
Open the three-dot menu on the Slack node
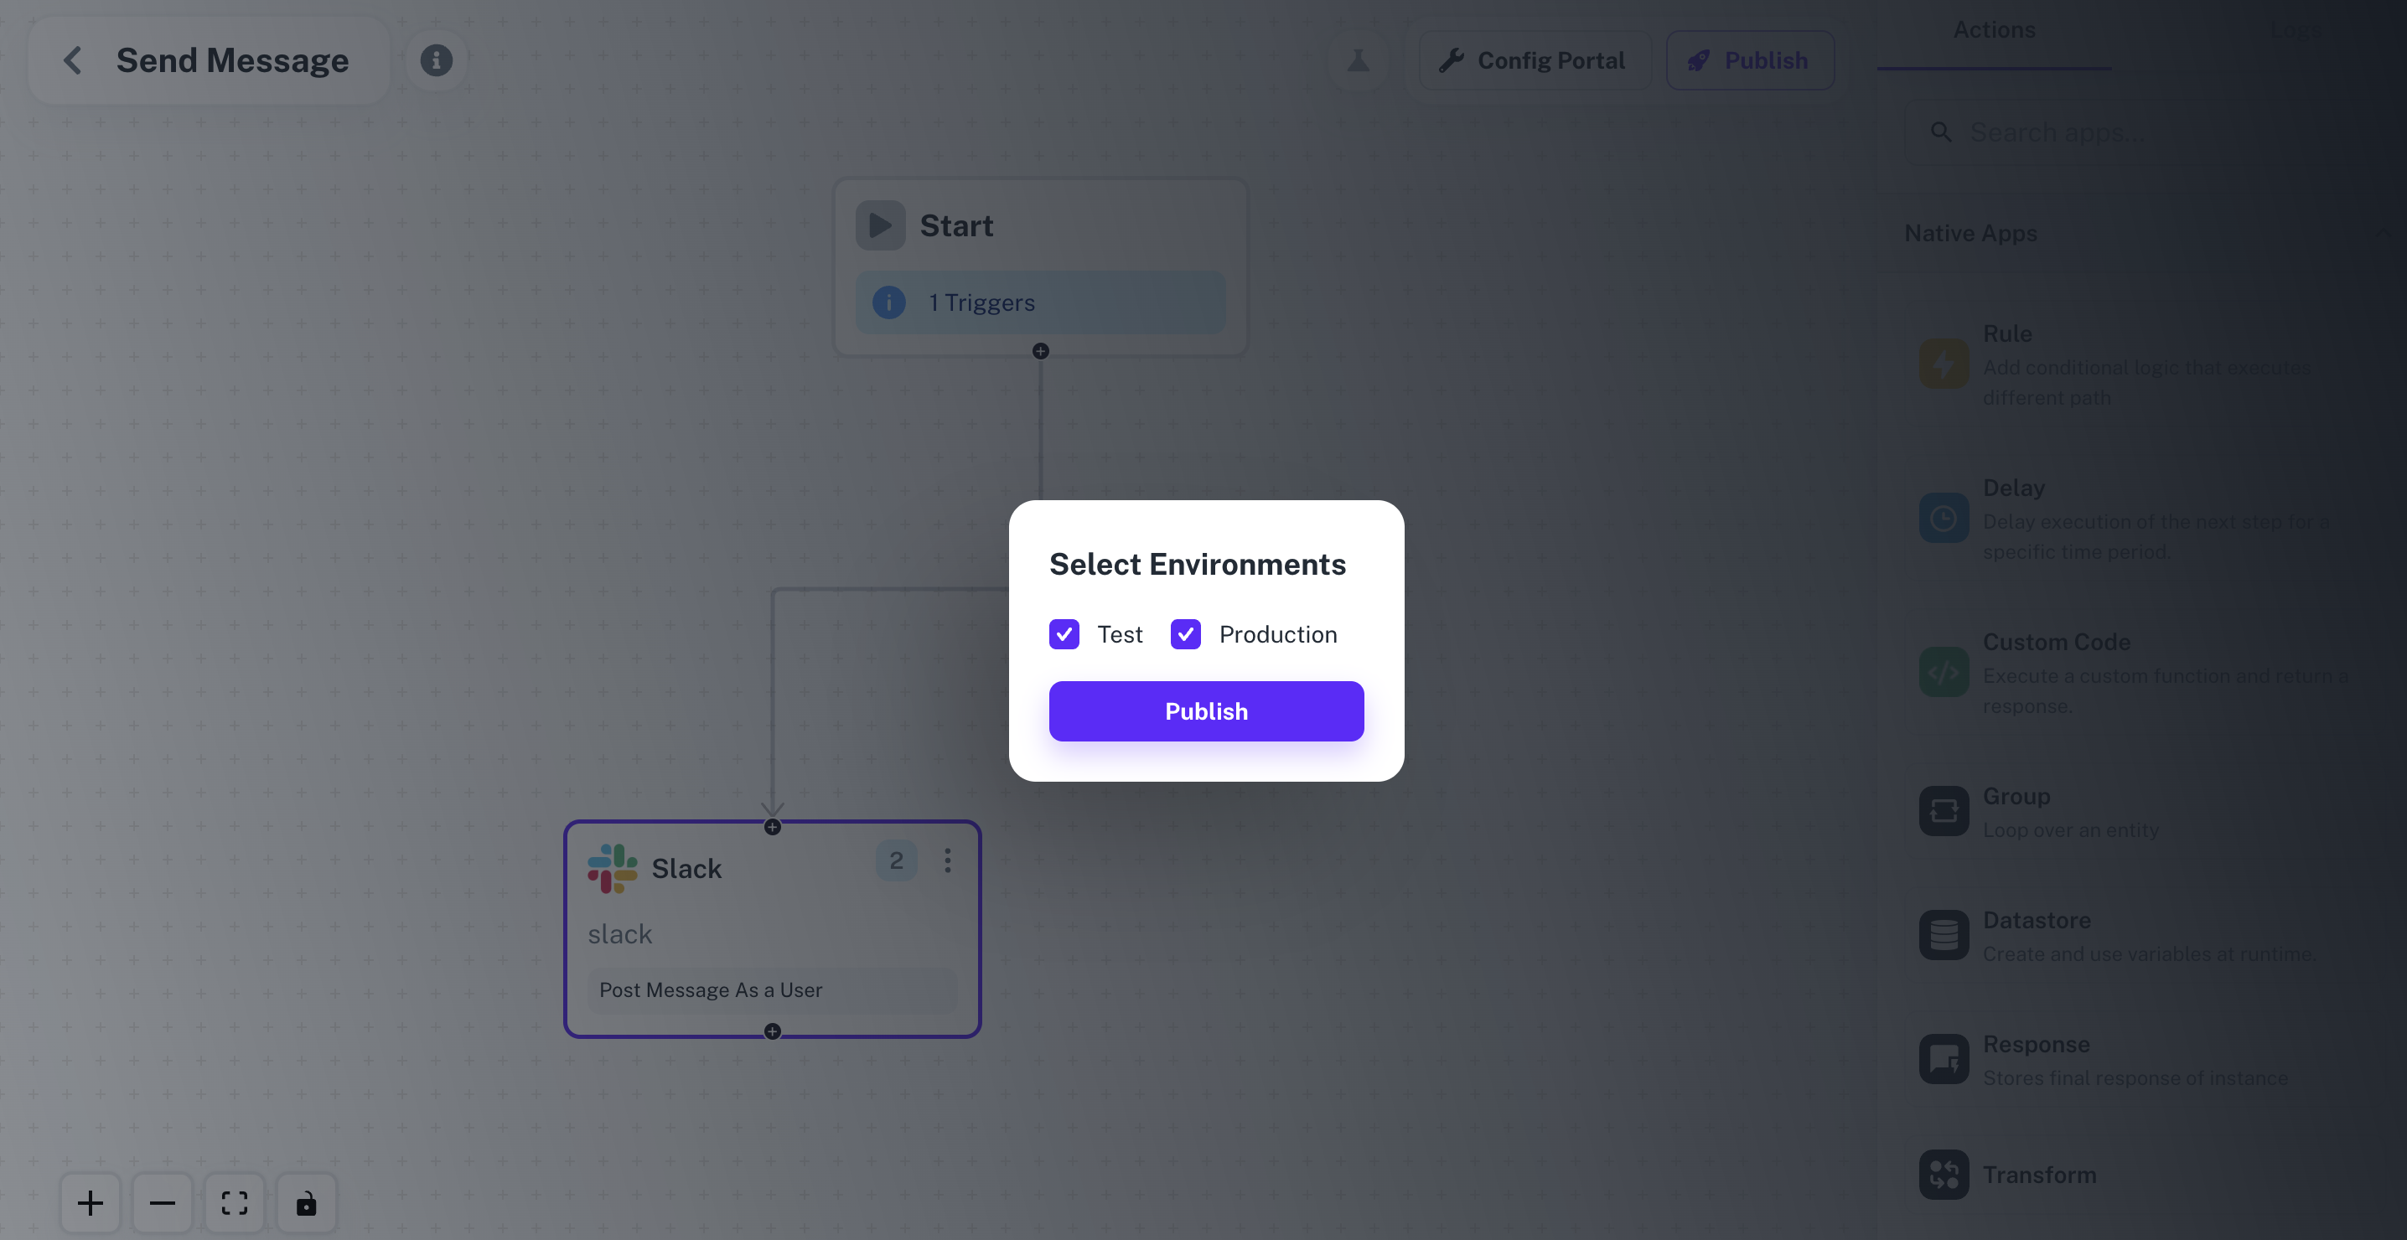click(948, 860)
